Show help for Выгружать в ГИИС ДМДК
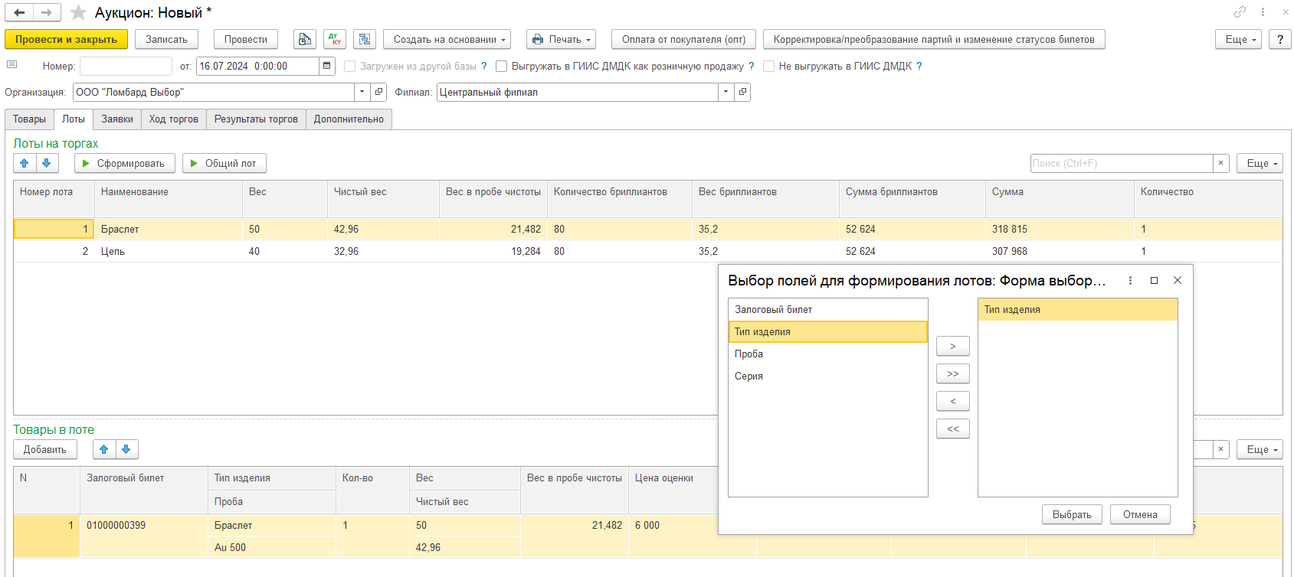Viewport: 1294px width, 577px height. tap(752, 66)
